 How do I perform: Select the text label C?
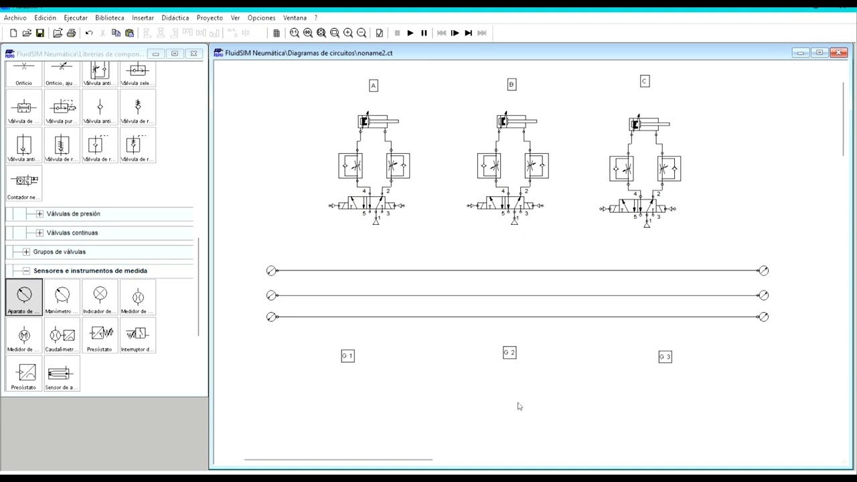tap(645, 81)
